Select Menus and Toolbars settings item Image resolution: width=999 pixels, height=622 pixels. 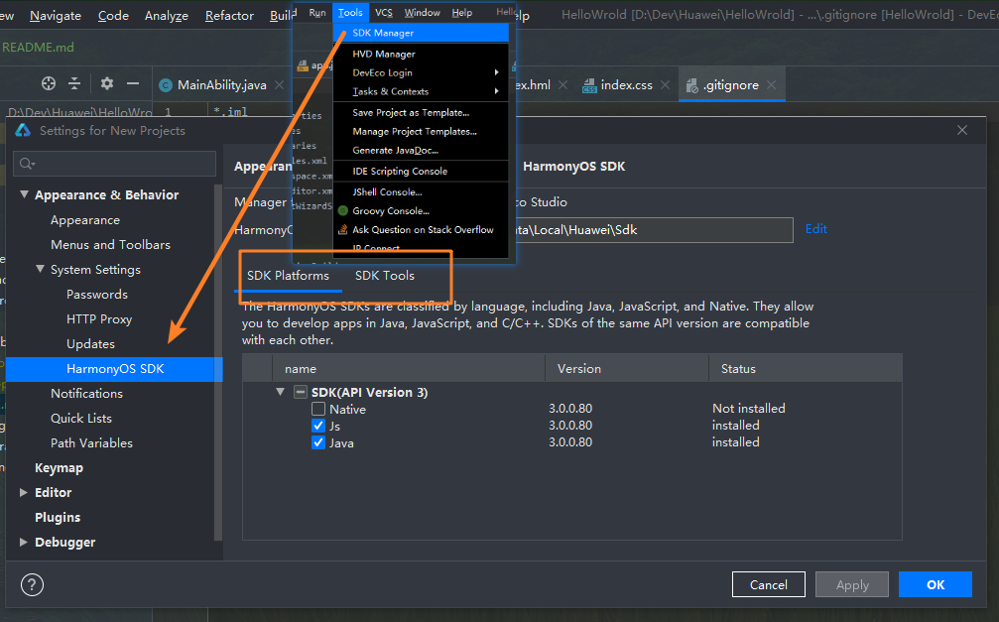[110, 245]
